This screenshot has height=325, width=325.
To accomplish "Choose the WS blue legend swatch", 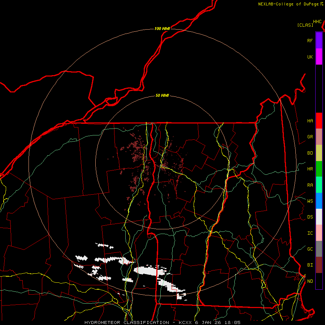I will [x=319, y=201].
